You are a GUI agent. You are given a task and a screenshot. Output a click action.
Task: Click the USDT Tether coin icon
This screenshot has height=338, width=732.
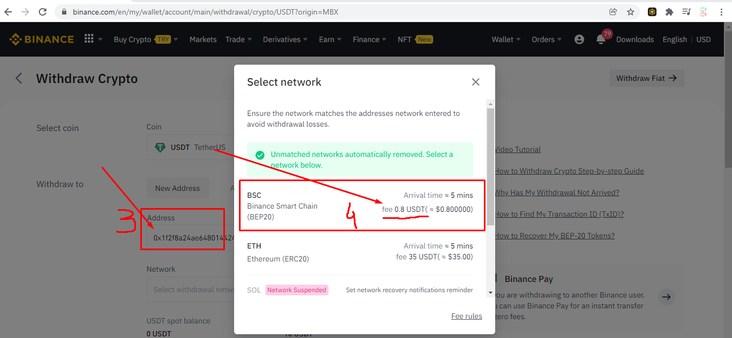(x=160, y=147)
